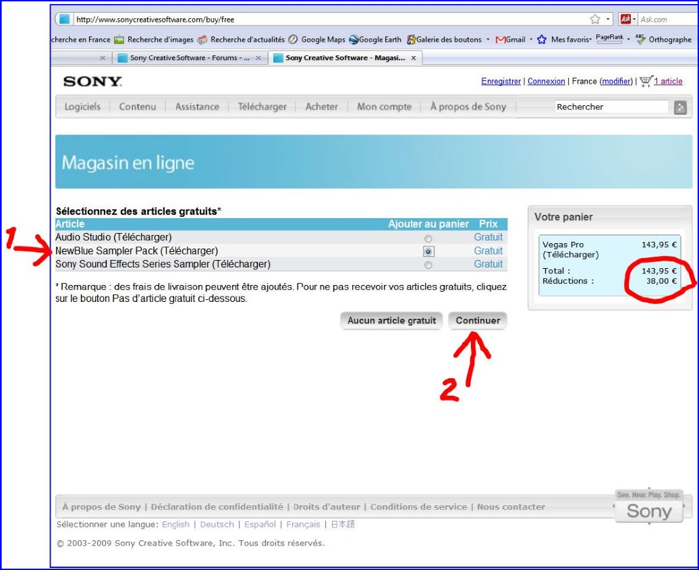Click the footer À propos de Sony link
This screenshot has width=699, height=570.
102,507
